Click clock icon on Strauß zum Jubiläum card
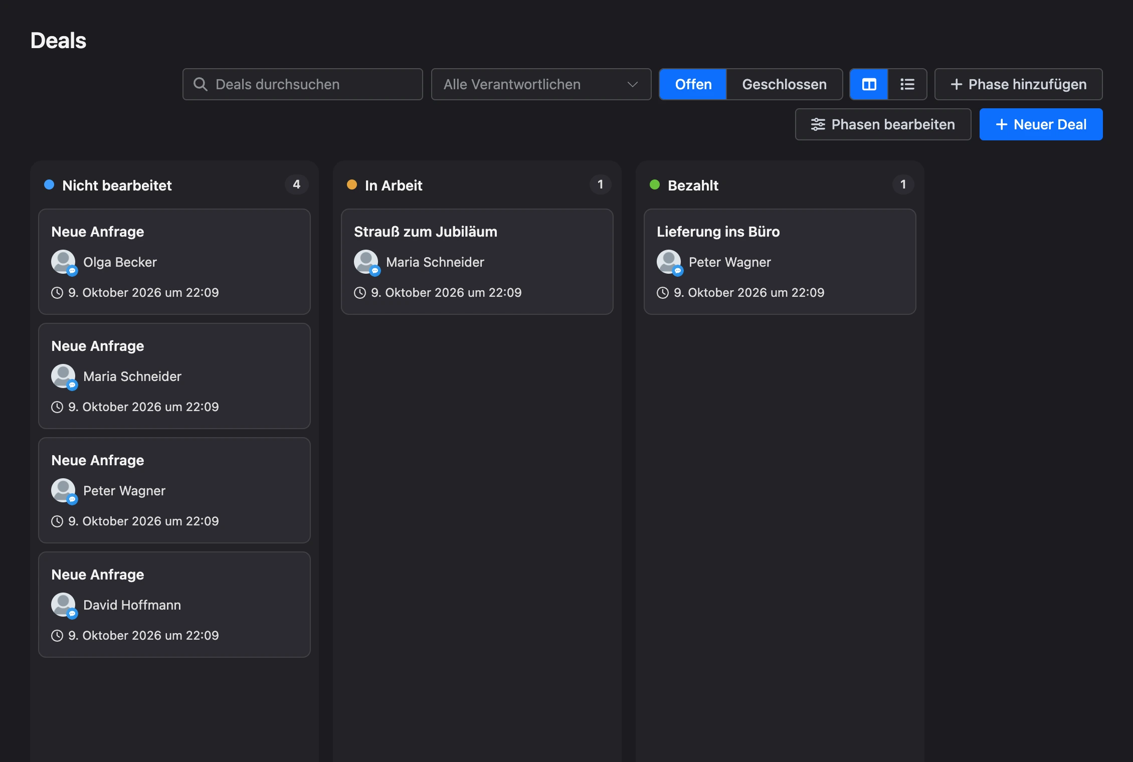The width and height of the screenshot is (1133, 762). point(360,293)
